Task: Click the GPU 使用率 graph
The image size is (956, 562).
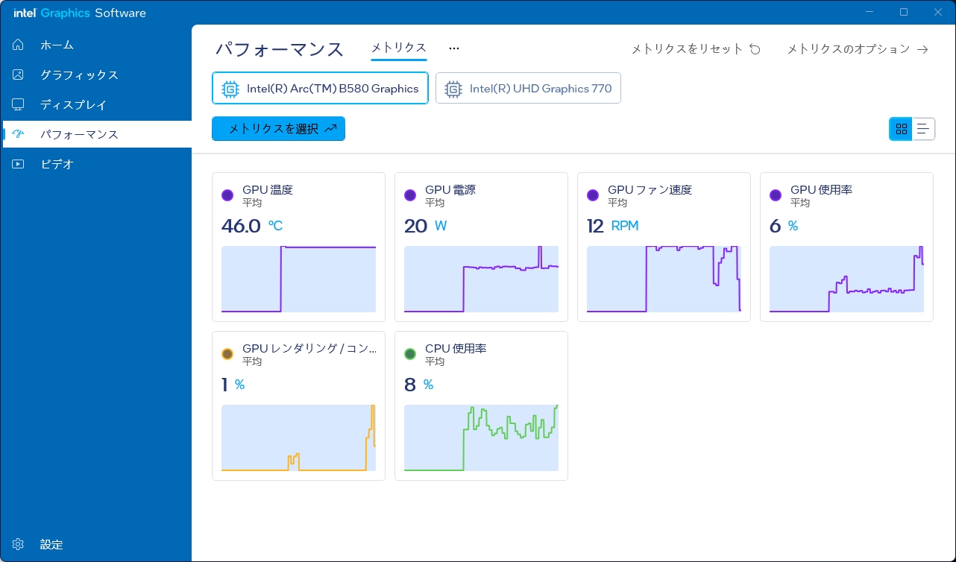Action: pyautogui.click(x=846, y=280)
